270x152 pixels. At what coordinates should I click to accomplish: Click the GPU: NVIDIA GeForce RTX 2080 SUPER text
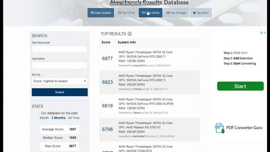(x=146, y=104)
